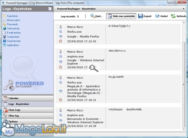Screen dimensions: 188x138
Task: Select record dated 25/04/2010 17.15.42
Action: [118, 34]
